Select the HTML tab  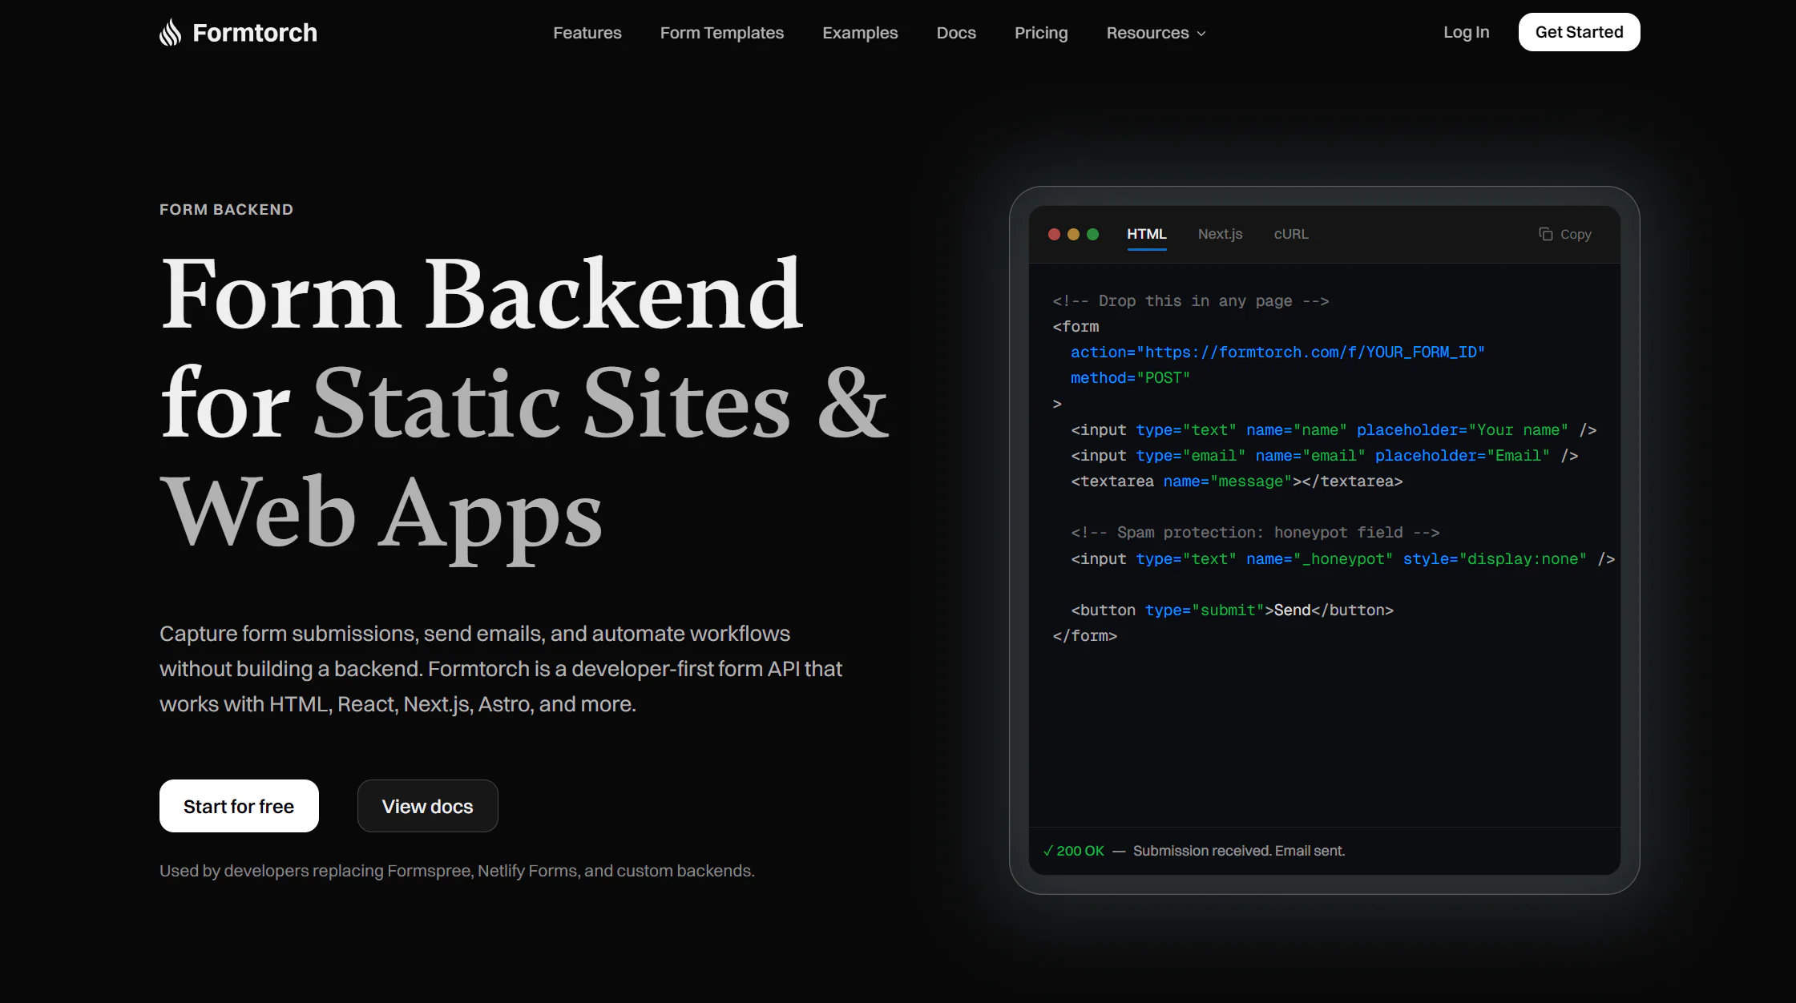[x=1147, y=234]
